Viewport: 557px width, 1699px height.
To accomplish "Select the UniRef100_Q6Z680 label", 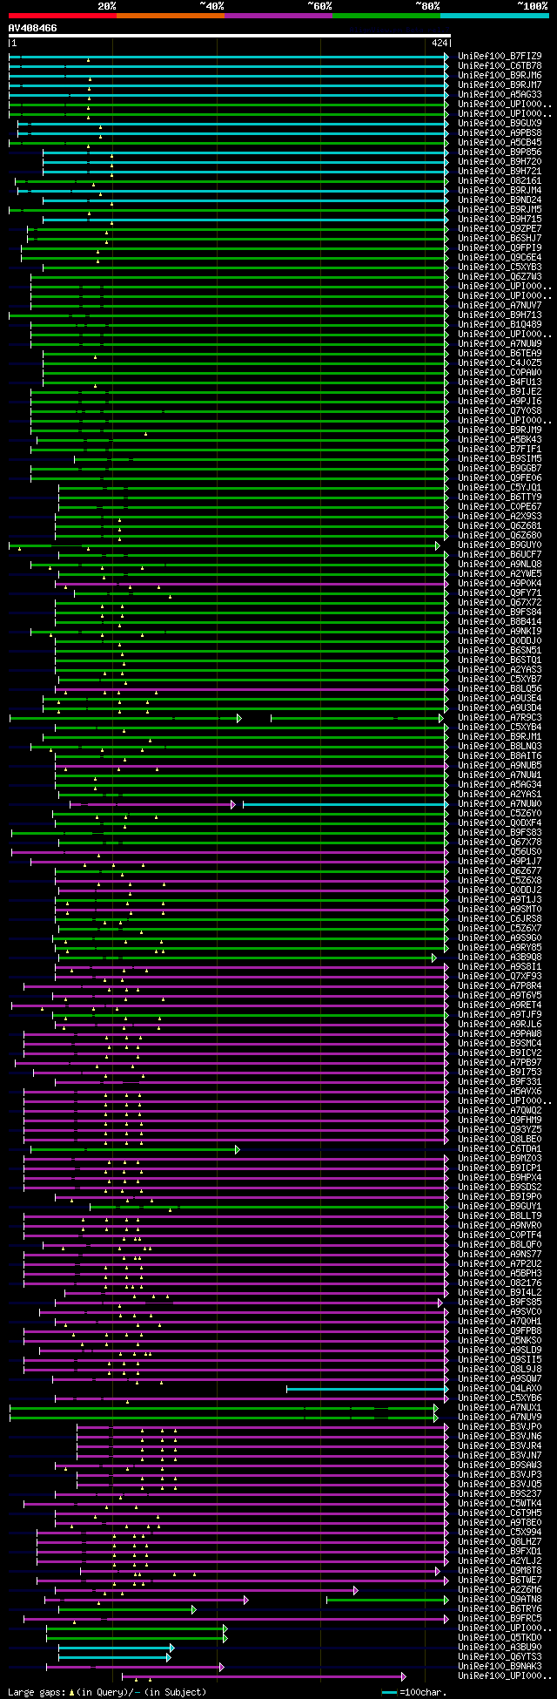I will pos(500,536).
